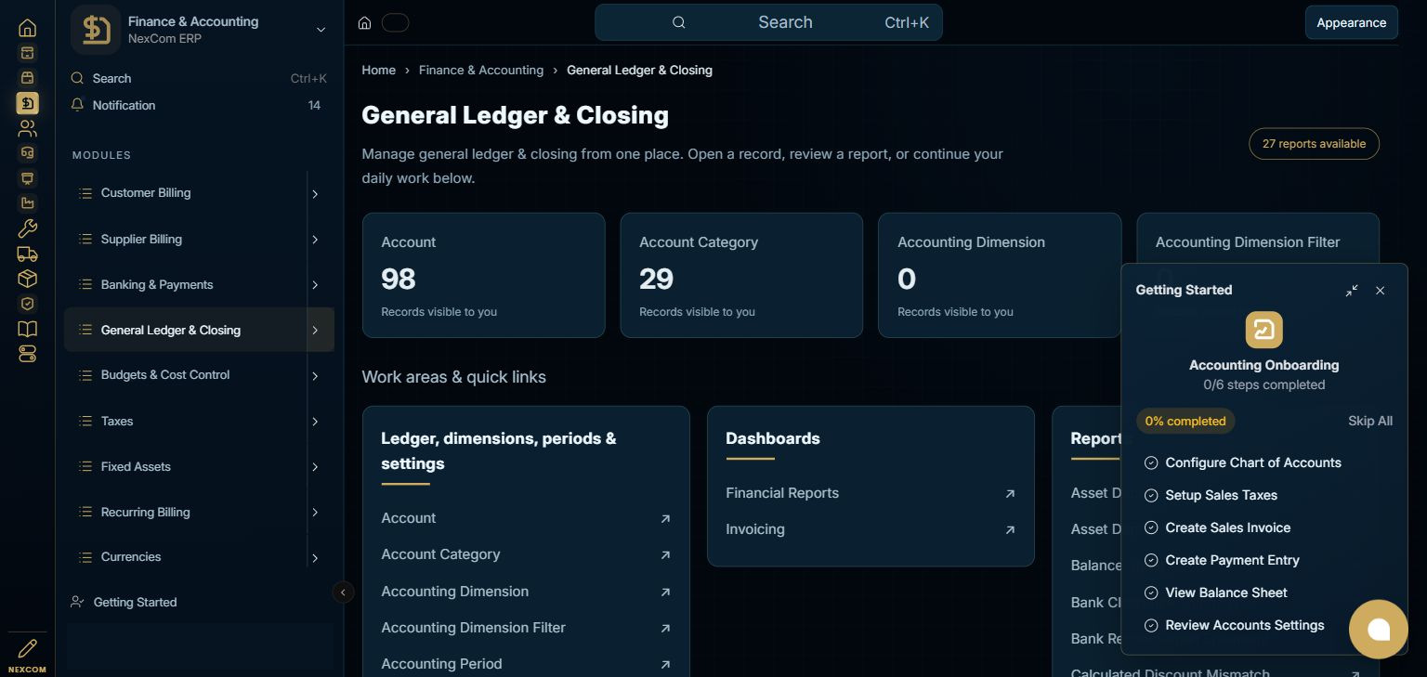Open the package box icon in the rail
Screen dimensions: 1427x677
pyautogui.click(x=27, y=279)
